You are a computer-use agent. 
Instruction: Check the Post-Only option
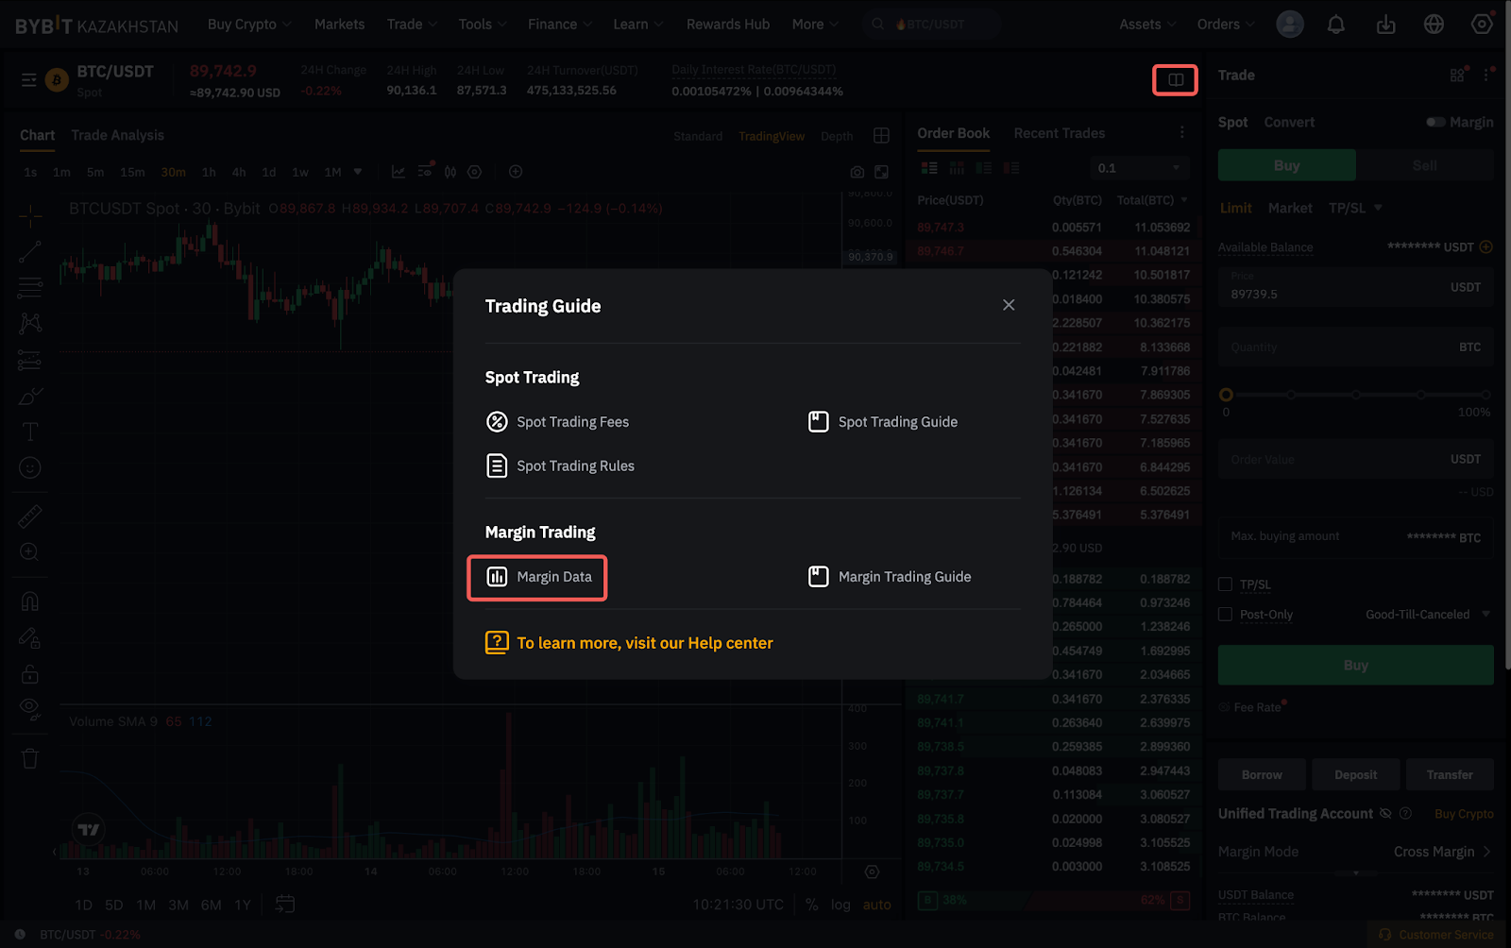click(1226, 615)
